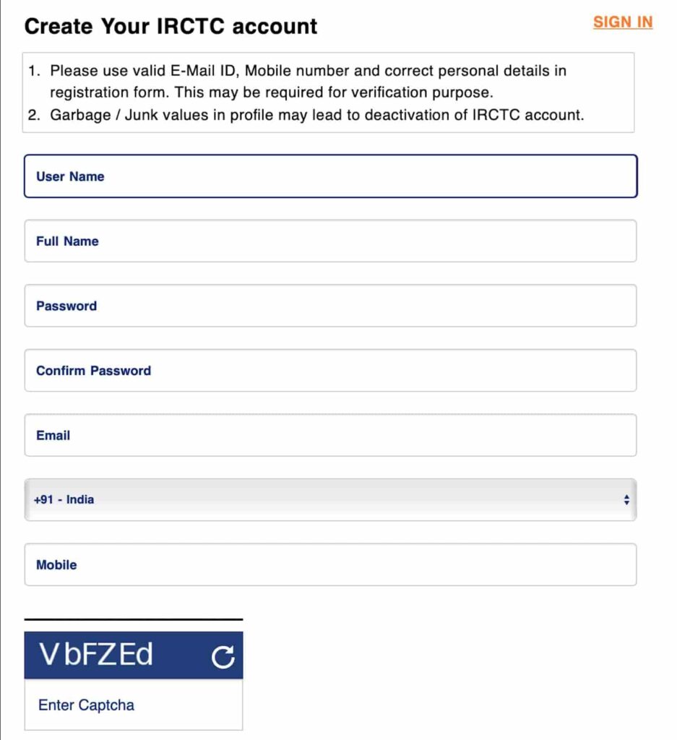
Task: Click the registration instructions notice box
Action: [328, 92]
